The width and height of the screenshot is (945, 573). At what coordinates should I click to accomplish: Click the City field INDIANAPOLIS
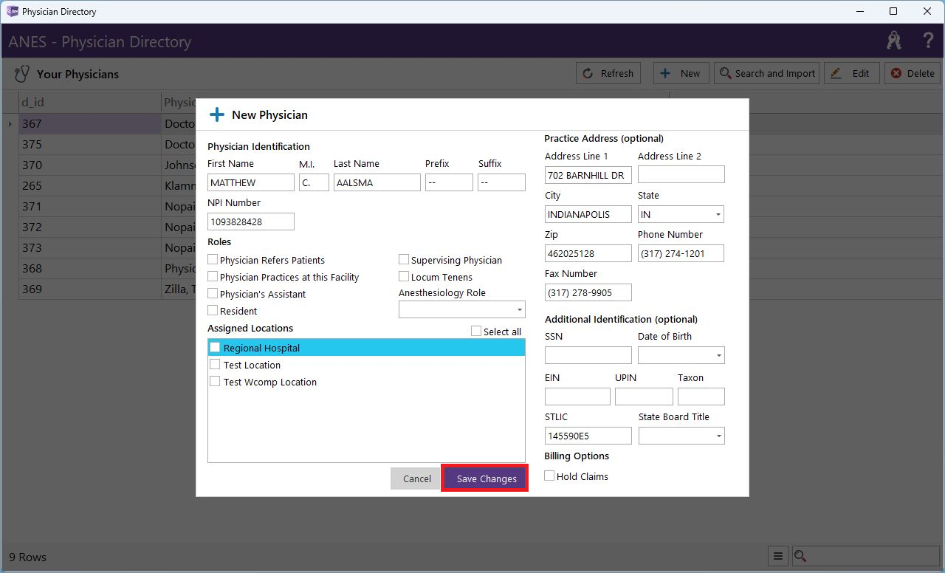588,214
